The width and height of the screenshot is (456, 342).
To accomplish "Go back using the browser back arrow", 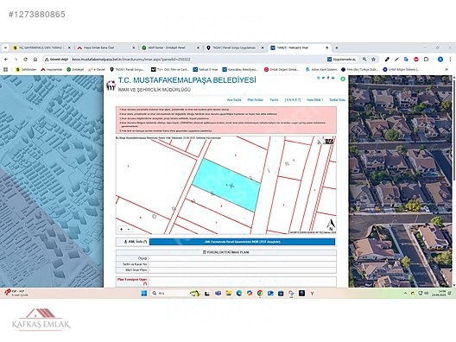I will (x=6, y=60).
